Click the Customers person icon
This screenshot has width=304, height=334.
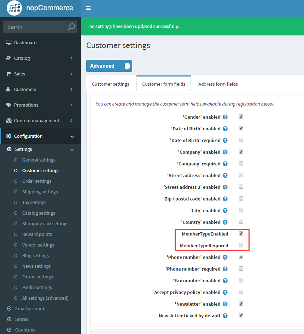8,89
